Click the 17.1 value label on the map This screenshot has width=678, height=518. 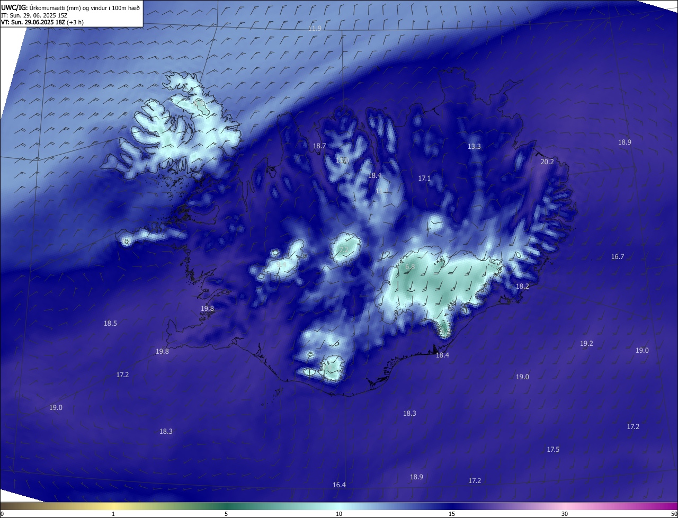(x=424, y=178)
